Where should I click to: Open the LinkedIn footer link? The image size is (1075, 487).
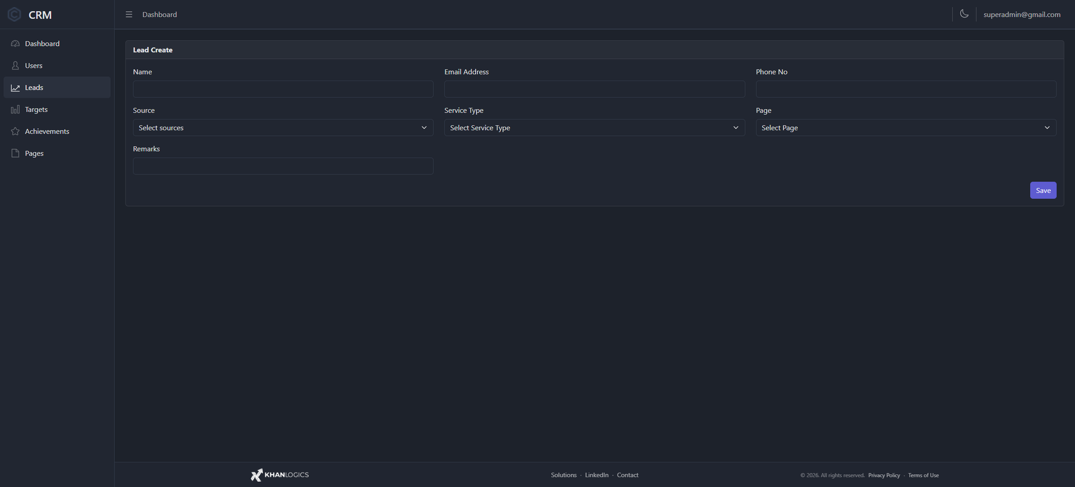point(596,475)
